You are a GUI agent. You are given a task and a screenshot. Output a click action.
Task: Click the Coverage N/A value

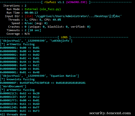tap(27, 34)
